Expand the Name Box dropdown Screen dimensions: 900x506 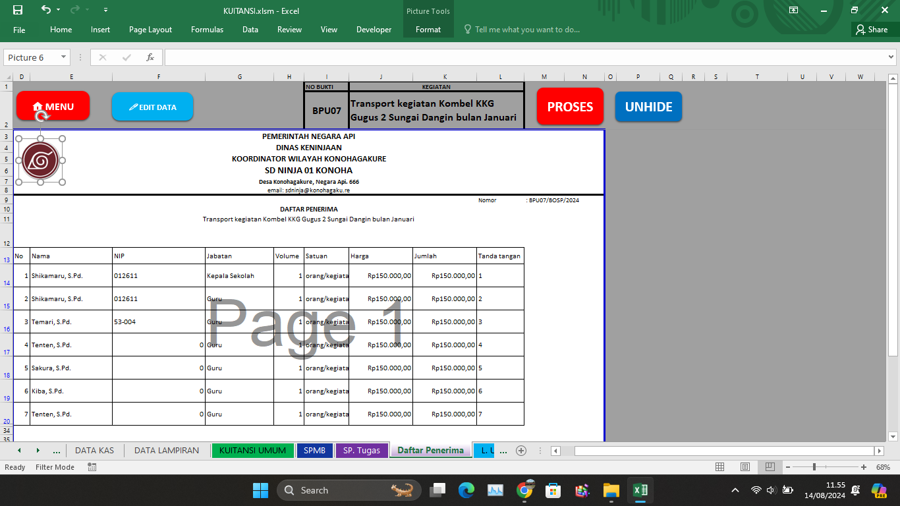point(64,57)
